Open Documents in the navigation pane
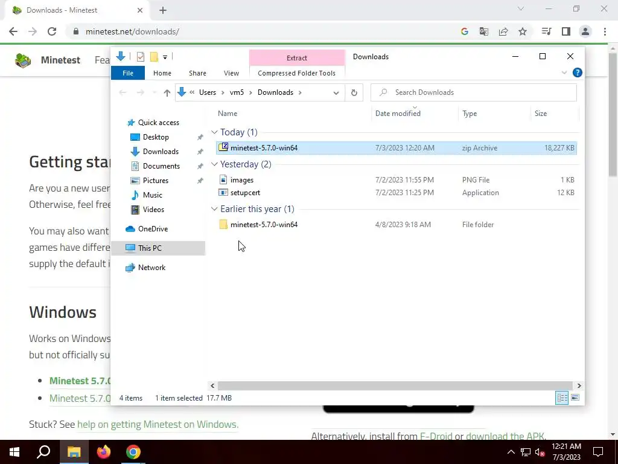 click(x=161, y=166)
